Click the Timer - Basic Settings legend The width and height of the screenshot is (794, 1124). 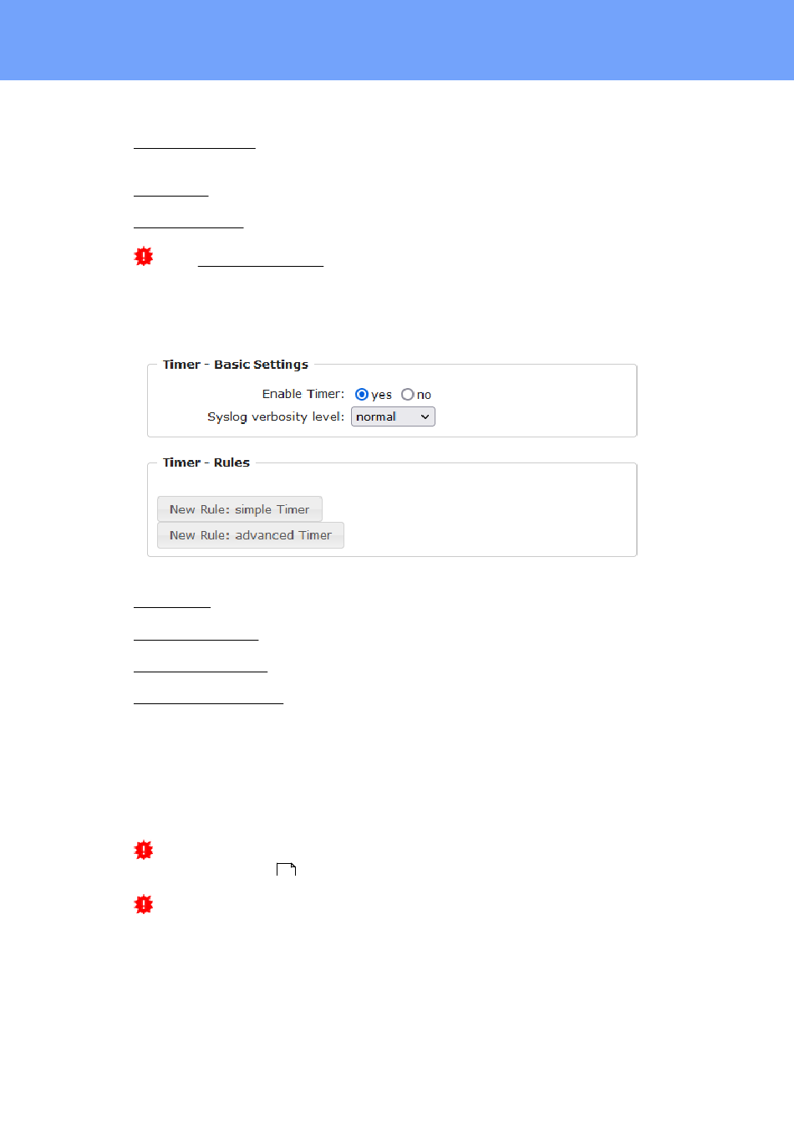coord(236,365)
